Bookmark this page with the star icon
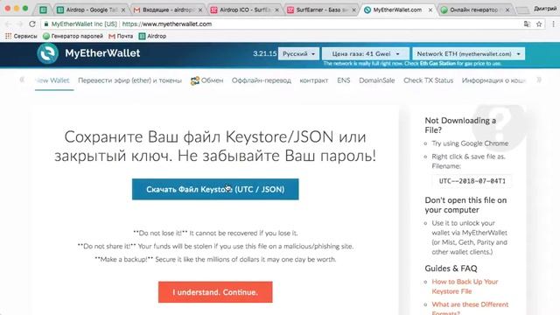Viewport: 560px width, 315px height. point(539,24)
